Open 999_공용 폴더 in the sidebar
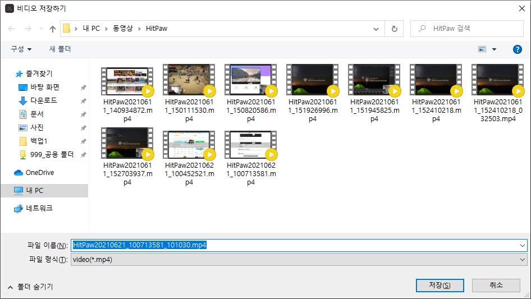Screen dimensions: 531x299 pyautogui.click(x=52, y=155)
